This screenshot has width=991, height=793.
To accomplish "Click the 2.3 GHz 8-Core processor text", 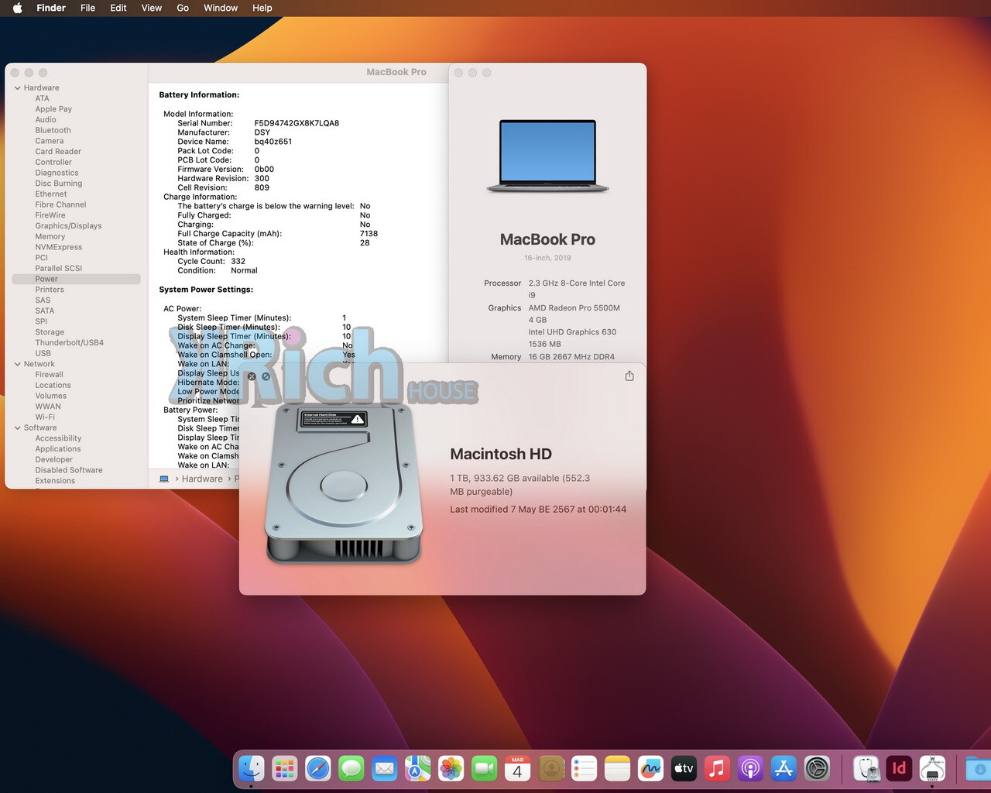I will tap(577, 289).
